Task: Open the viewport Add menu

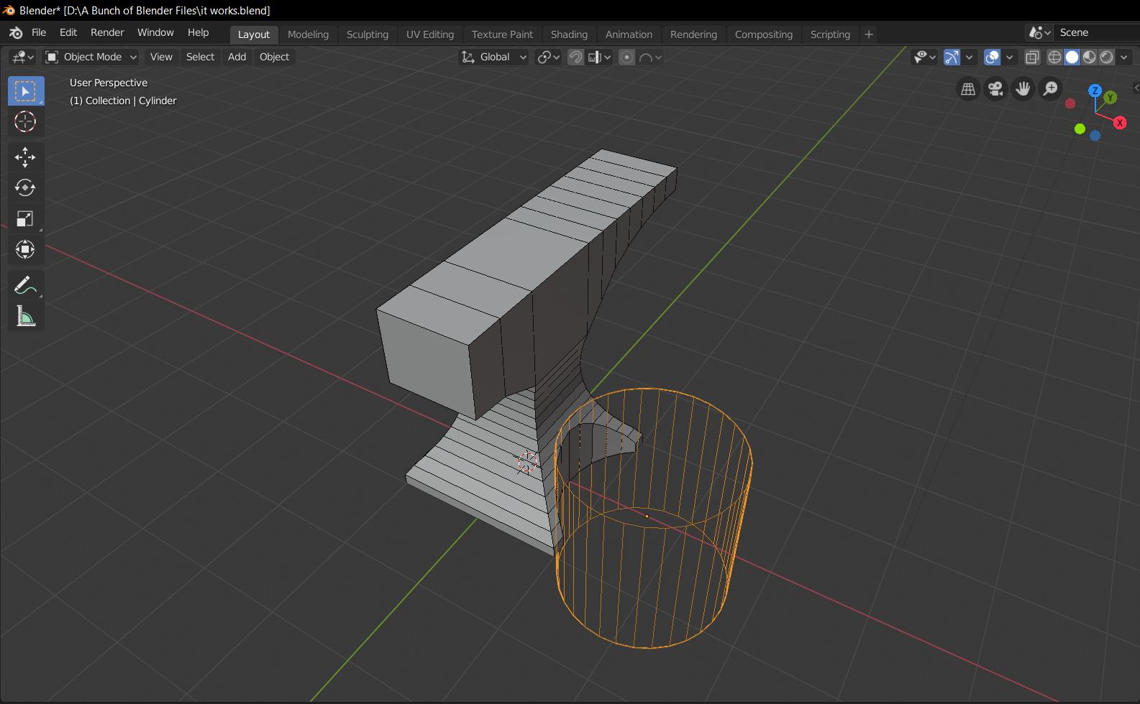Action: (x=237, y=57)
